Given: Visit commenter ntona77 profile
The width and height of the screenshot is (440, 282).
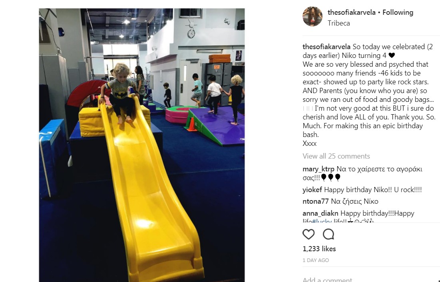Looking at the screenshot, I should point(315,201).
